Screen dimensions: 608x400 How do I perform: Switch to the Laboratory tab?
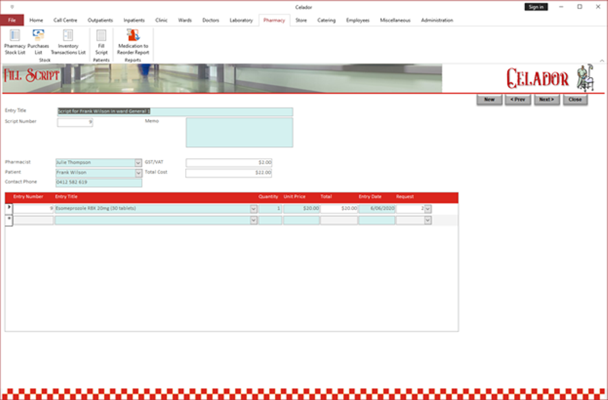(242, 20)
